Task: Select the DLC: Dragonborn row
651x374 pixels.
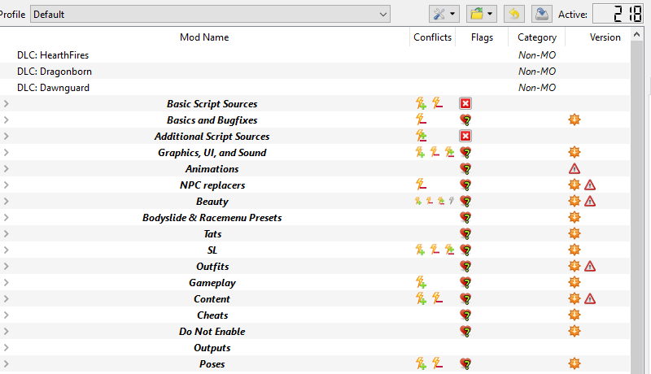Action: click(x=315, y=72)
